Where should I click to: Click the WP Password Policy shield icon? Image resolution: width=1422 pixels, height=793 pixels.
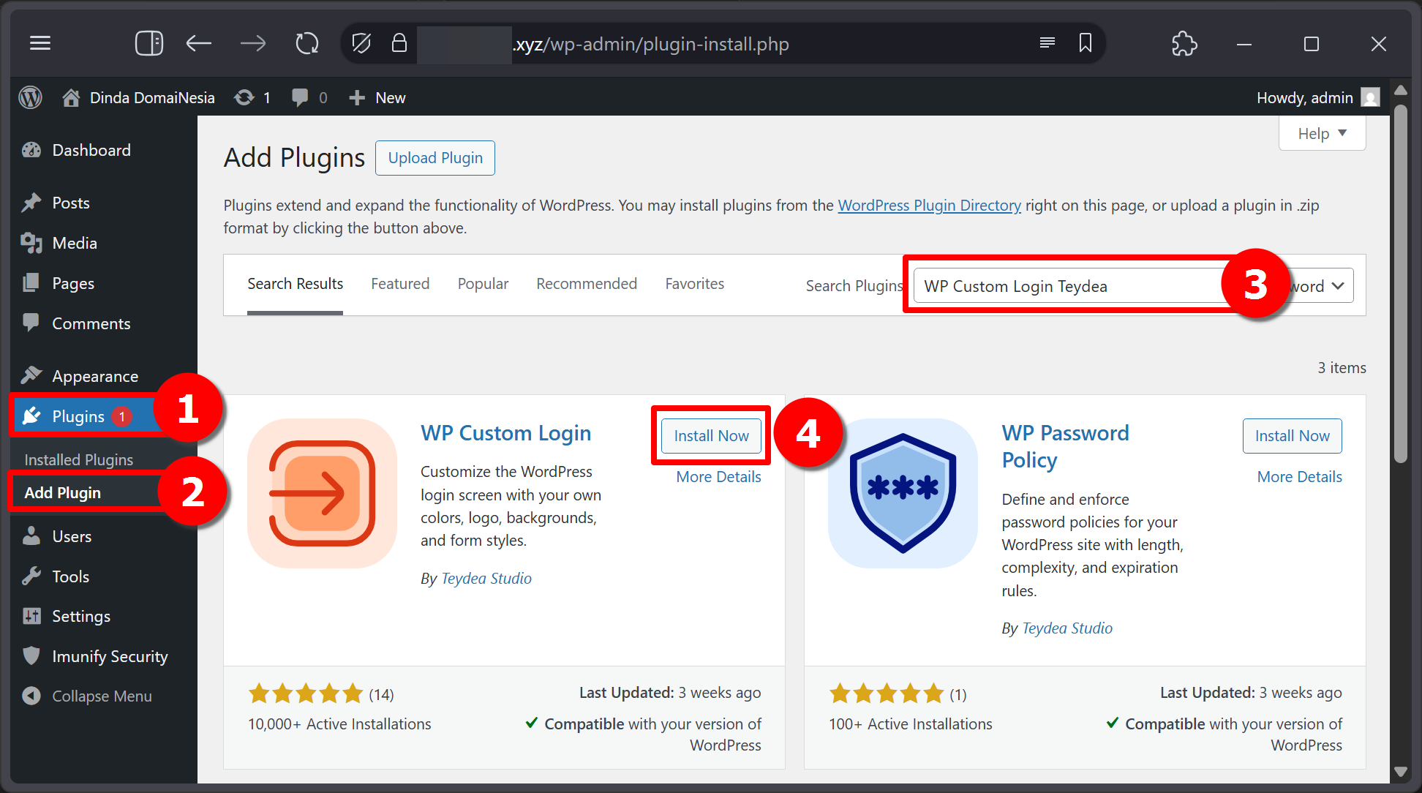coord(903,493)
